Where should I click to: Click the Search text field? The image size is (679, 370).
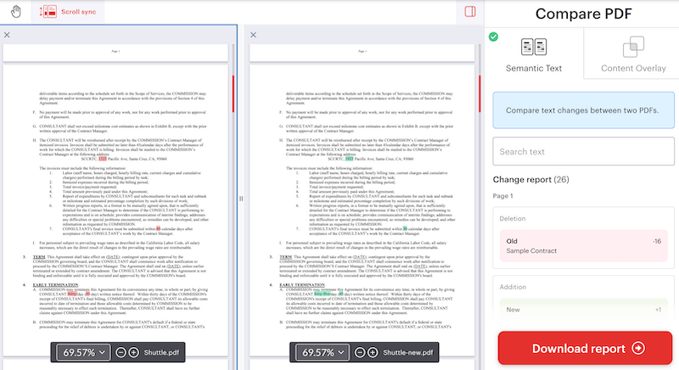pos(583,151)
